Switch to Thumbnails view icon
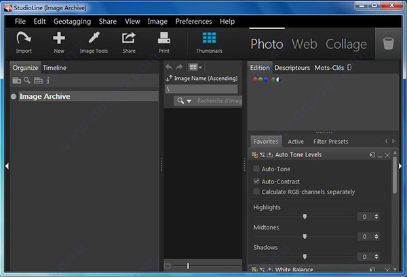 pyautogui.click(x=209, y=38)
